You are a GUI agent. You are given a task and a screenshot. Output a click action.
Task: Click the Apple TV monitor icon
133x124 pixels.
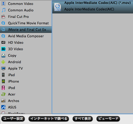tap(3, 68)
